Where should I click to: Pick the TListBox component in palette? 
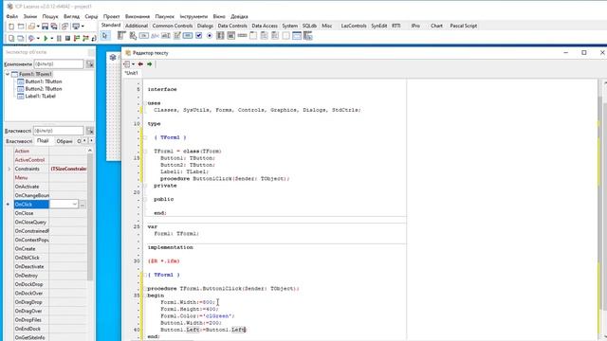tap(220, 36)
